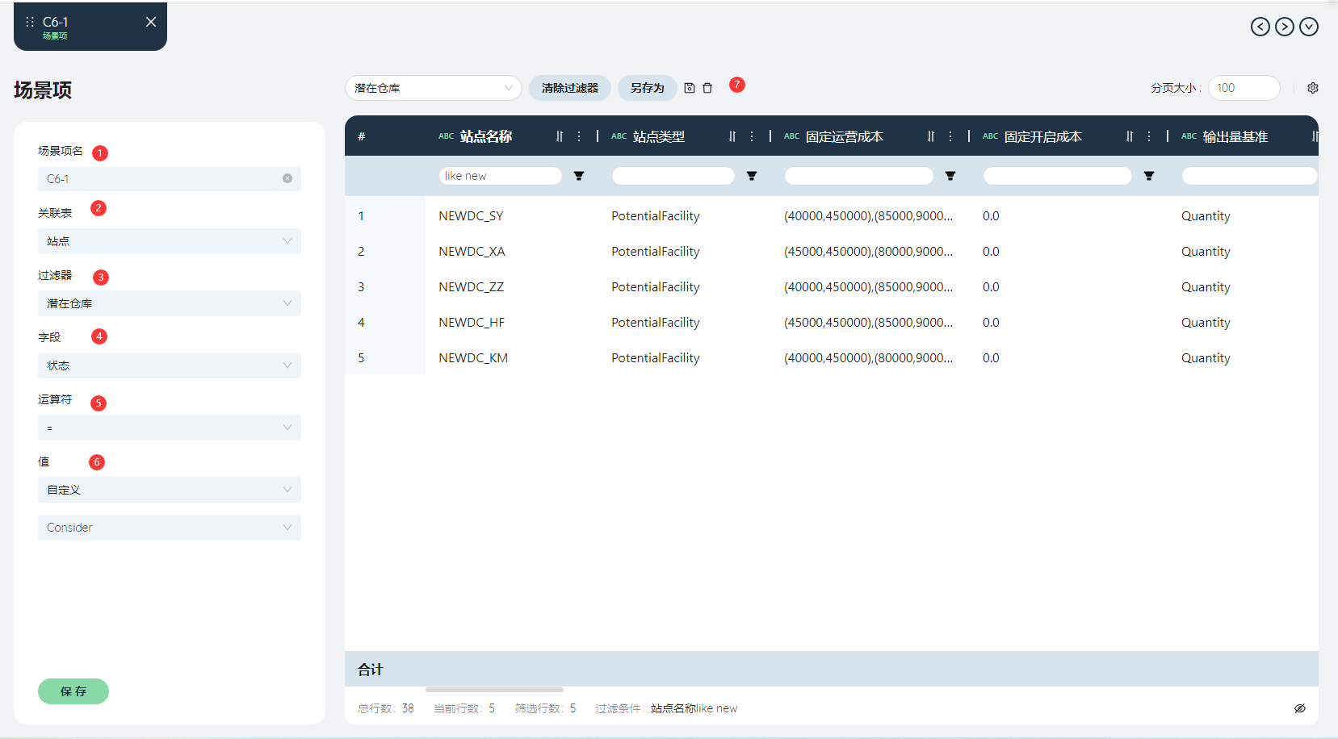Select the NEWDC_HF cell

tap(472, 323)
